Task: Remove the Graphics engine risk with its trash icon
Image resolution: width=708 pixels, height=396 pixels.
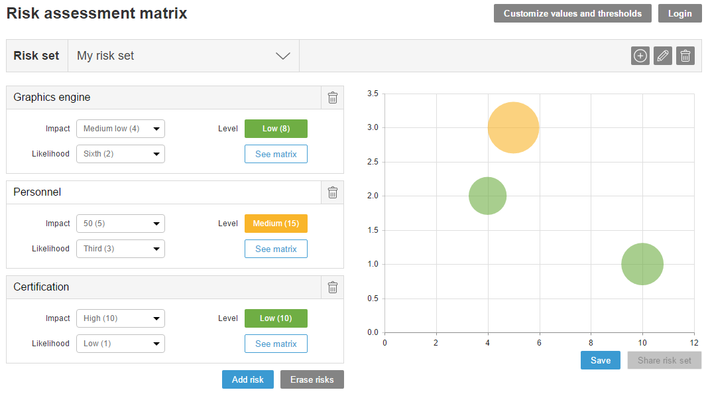Action: [332, 98]
